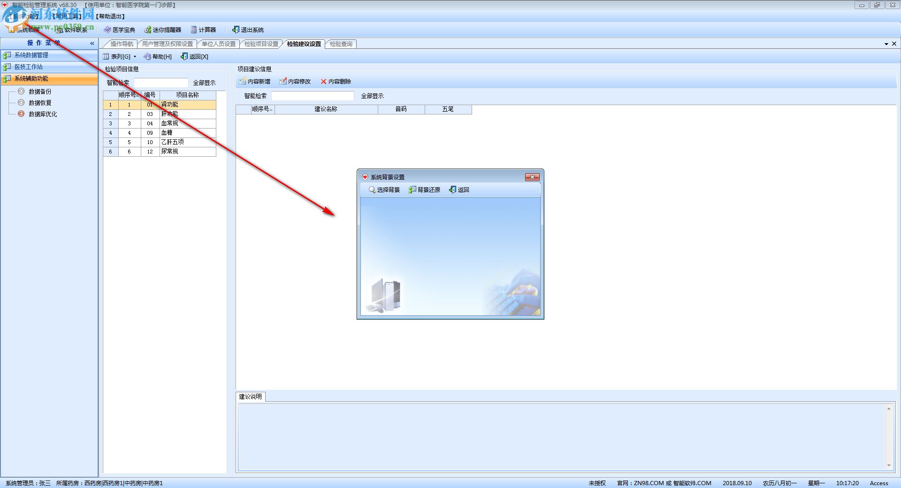The height and width of the screenshot is (488, 901).
Task: Select the 乙肝五项 row
Action: [160, 142]
